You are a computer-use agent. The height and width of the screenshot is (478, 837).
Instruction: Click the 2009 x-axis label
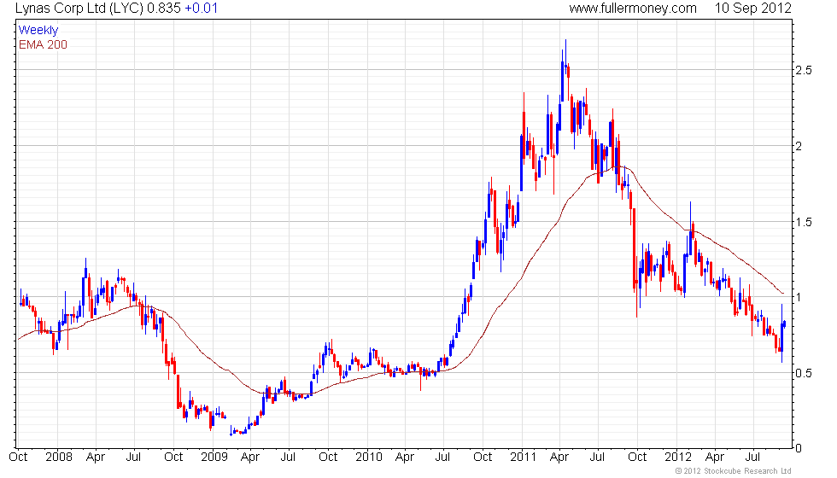point(214,458)
